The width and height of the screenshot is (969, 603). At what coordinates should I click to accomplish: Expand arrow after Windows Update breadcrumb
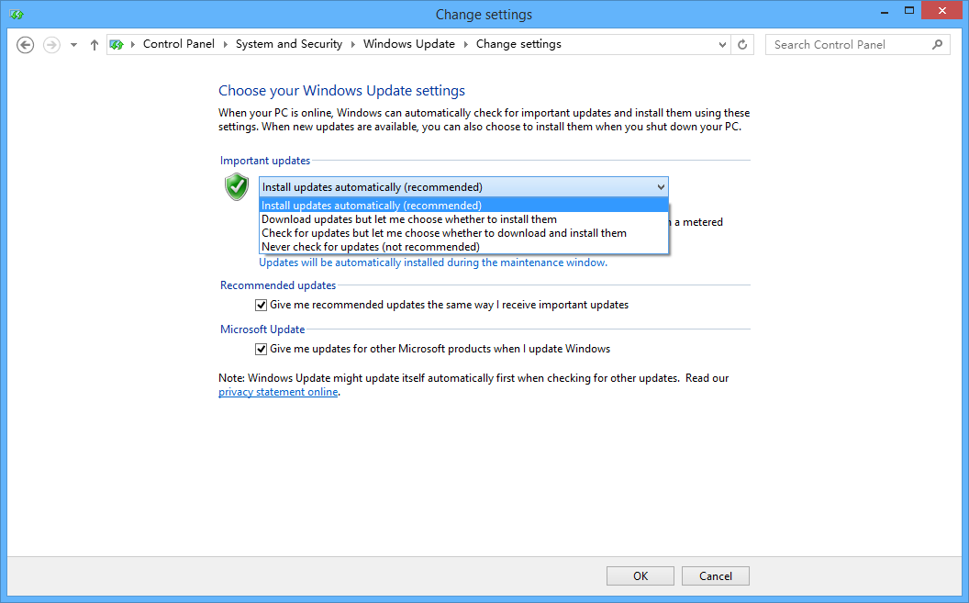[x=465, y=44]
